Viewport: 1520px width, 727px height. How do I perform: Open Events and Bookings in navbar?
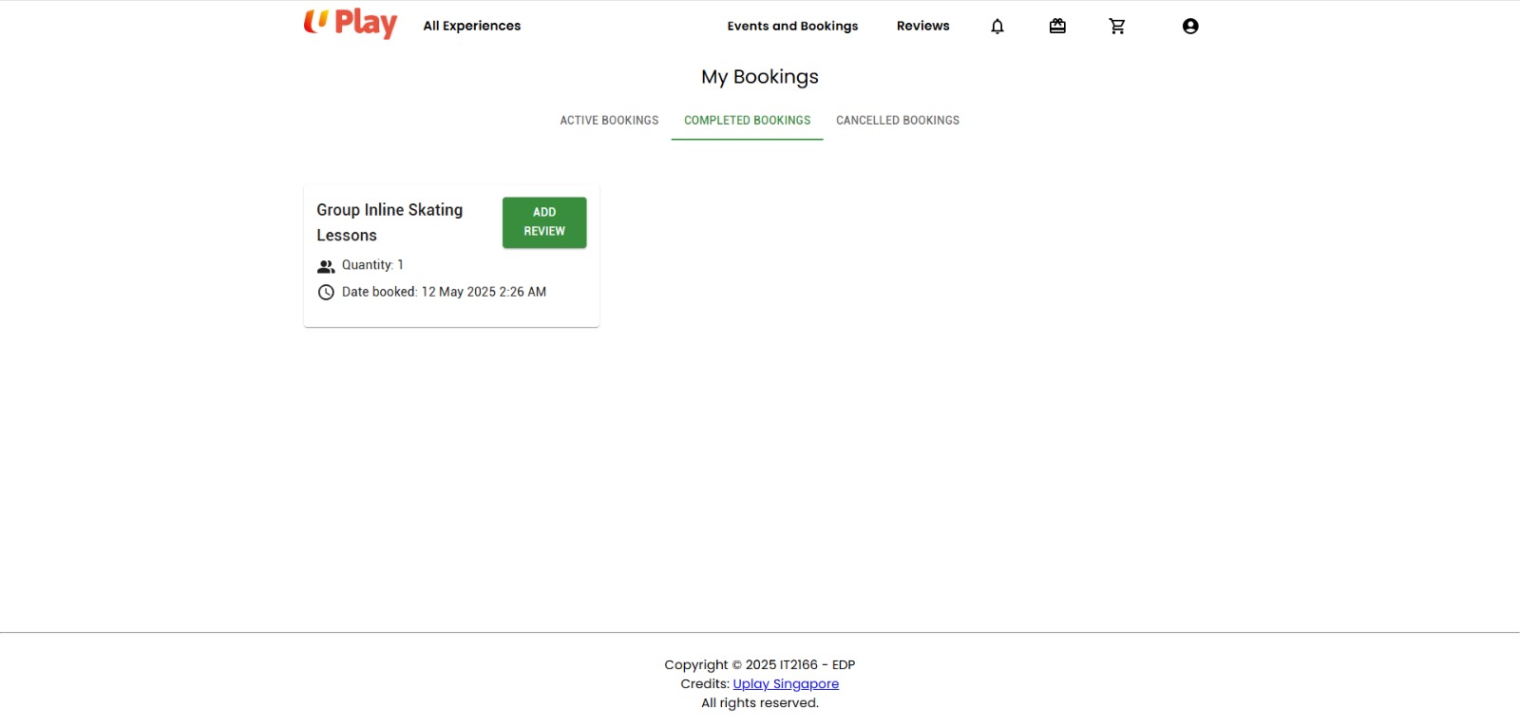(x=792, y=26)
